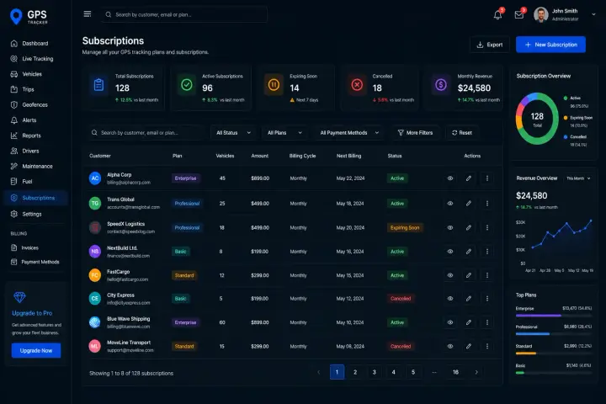Open more actions for FastCargo
Viewport: 606px width, 404px height.
487,275
